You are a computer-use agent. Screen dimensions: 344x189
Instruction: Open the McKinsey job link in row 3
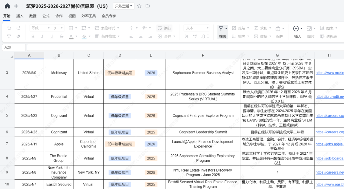pos(330,73)
